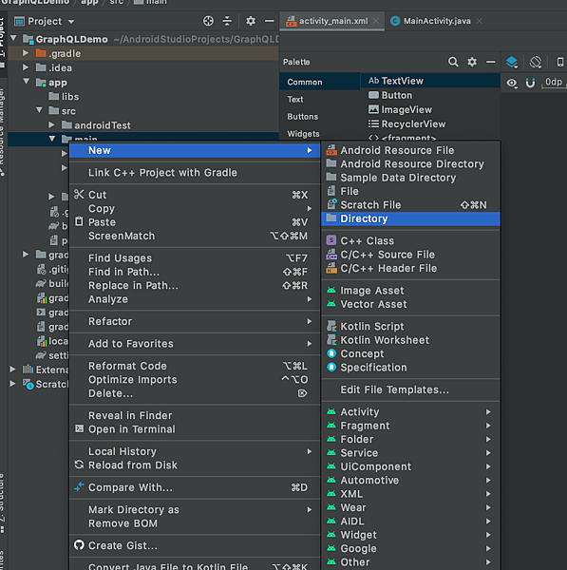
Task: Choose Paste in context menu
Action: (x=195, y=222)
